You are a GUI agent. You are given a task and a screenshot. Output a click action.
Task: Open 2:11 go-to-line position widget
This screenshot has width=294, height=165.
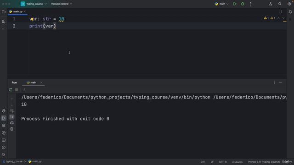[x=203, y=162]
